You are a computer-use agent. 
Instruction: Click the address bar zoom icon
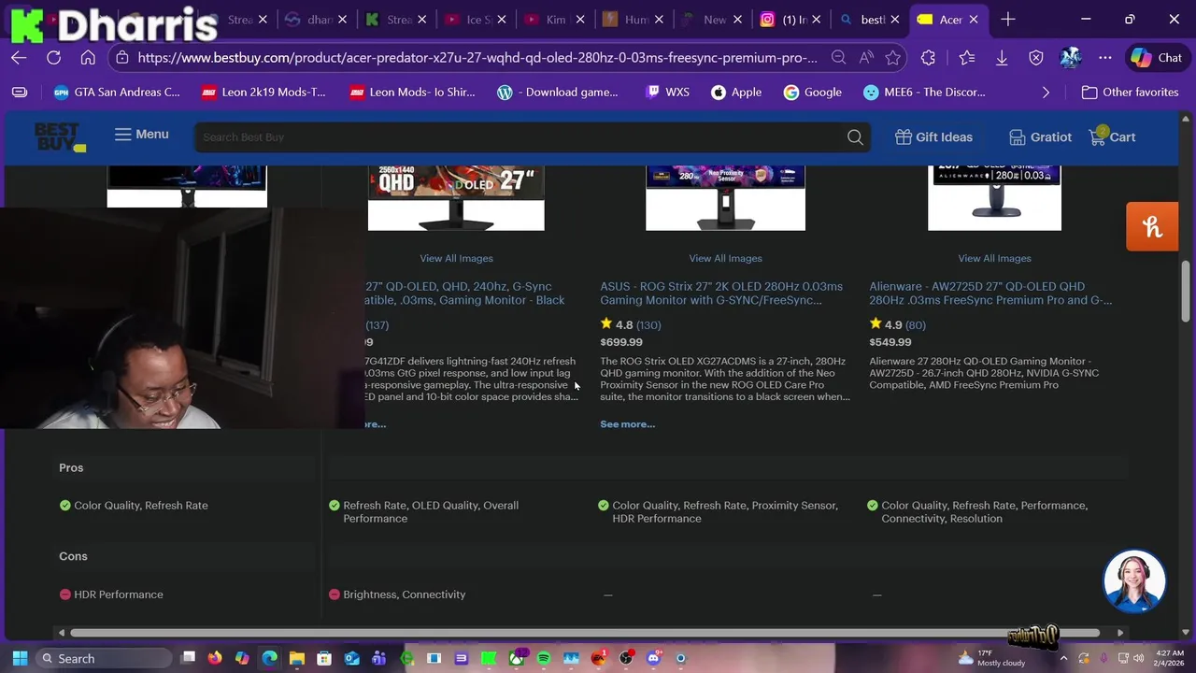838,58
